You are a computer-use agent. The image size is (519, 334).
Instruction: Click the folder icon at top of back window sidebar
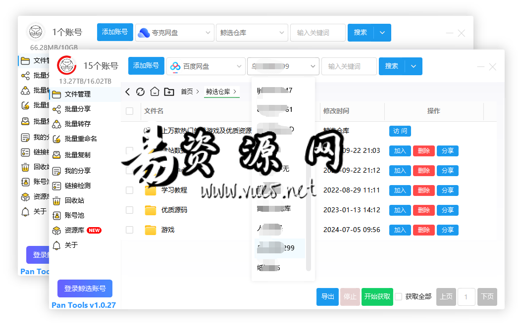25,61
